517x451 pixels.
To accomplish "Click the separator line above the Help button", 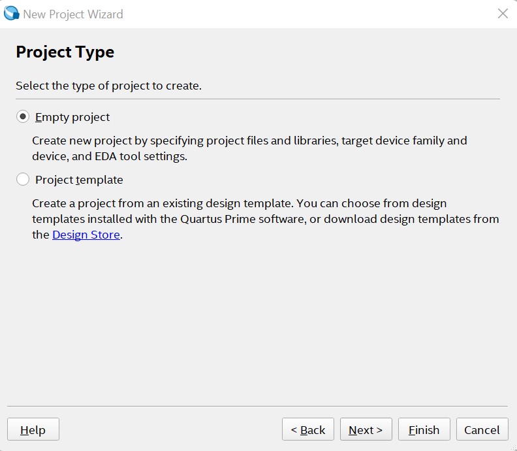I will [258, 407].
